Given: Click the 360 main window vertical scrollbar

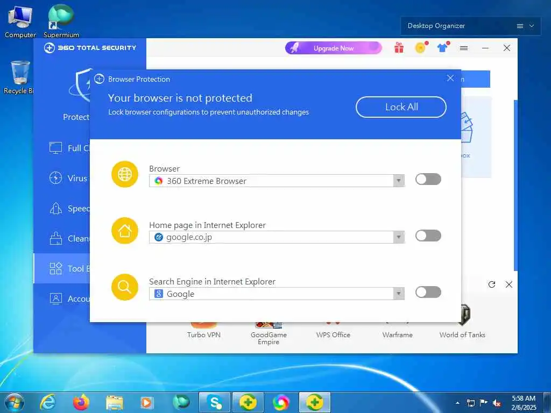Looking at the screenshot, I should 515,186.
